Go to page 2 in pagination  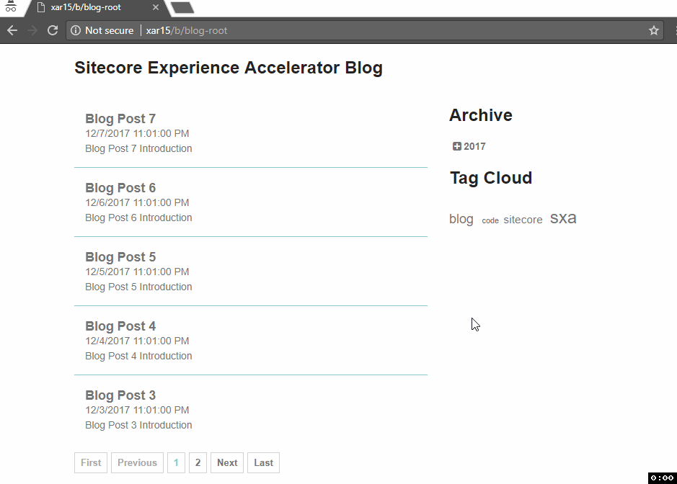point(198,462)
